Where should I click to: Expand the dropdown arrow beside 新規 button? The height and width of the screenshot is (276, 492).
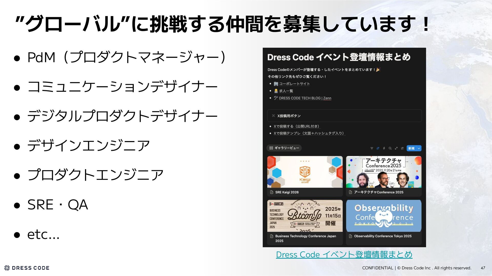tap(419, 148)
